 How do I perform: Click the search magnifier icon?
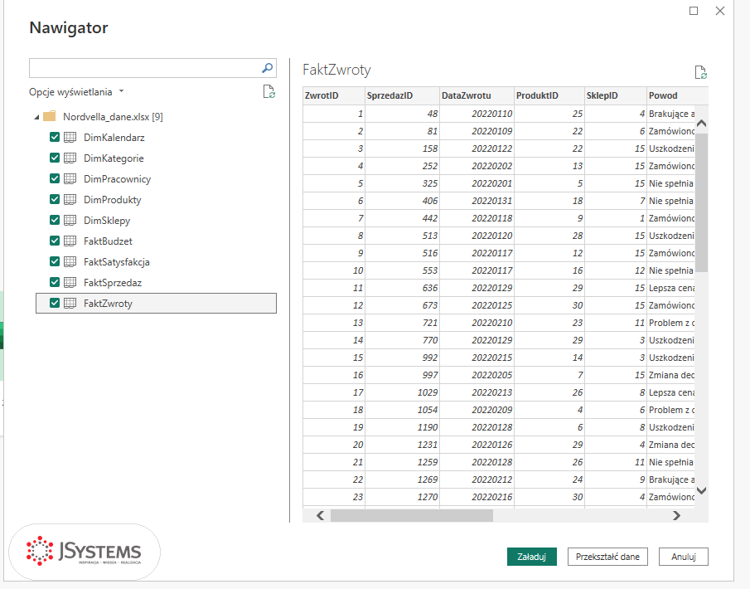point(268,68)
